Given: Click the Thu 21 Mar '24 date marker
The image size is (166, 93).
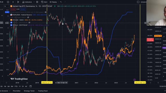Looking at the screenshot, I should click(x=140, y=83).
